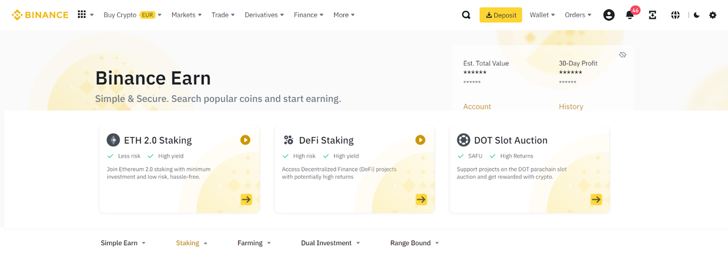Hide balances using the eye-slash toggle
Image resolution: width=728 pixels, height=257 pixels.
pyautogui.click(x=622, y=54)
